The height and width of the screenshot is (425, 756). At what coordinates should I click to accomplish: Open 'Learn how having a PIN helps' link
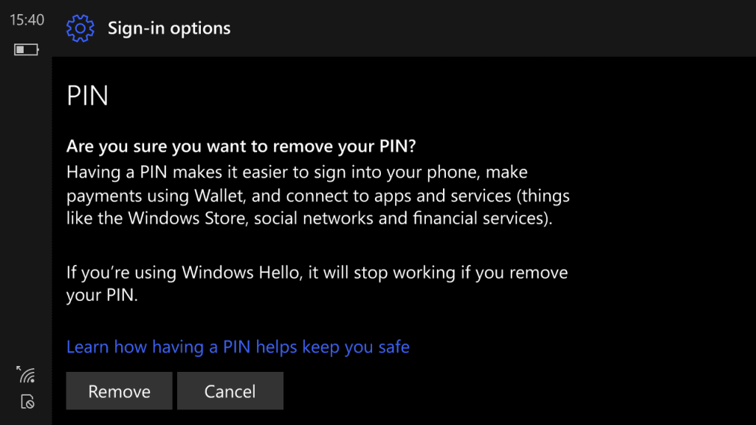238,347
